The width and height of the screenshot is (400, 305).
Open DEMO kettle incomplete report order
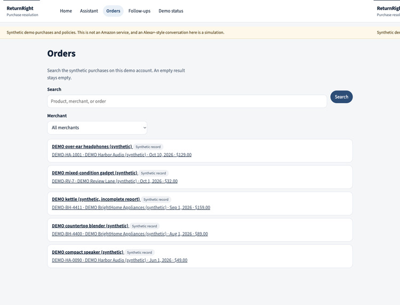[x=96, y=199]
